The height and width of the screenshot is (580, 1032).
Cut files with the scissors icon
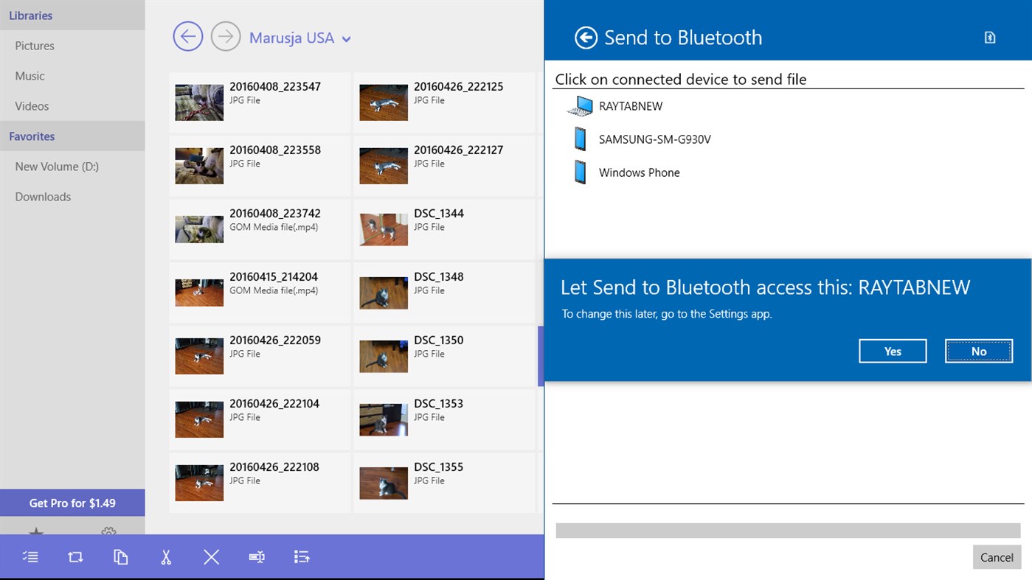point(165,556)
